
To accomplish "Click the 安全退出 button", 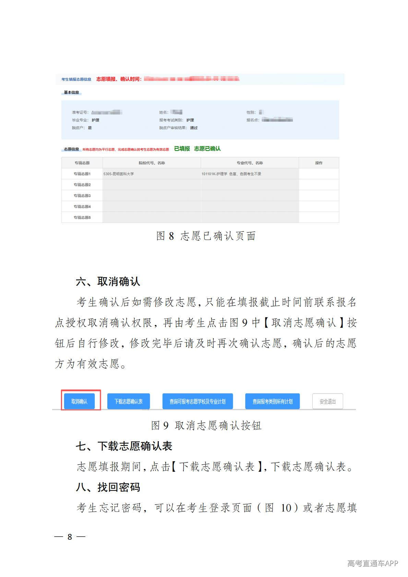I will [x=328, y=401].
